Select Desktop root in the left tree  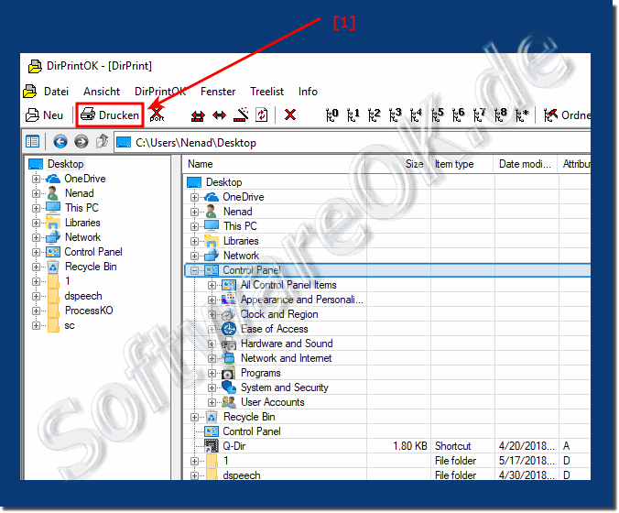[x=66, y=164]
